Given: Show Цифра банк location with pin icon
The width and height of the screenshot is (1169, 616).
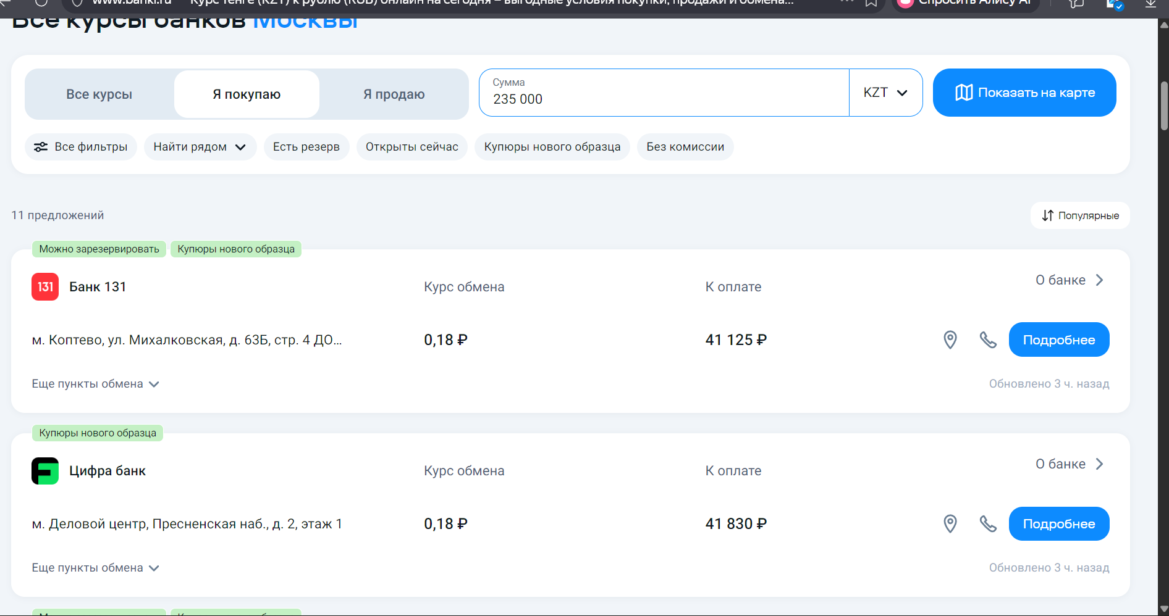Looking at the screenshot, I should tap(950, 523).
